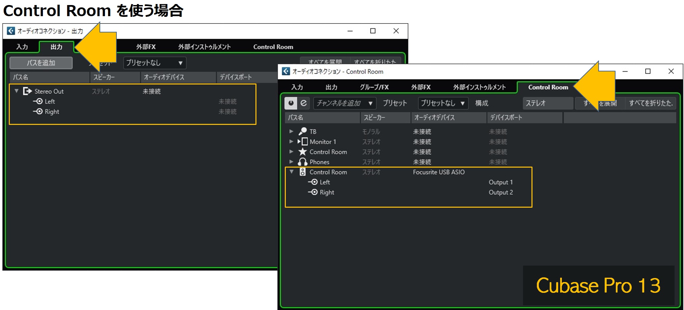The height and width of the screenshot is (310, 684).
Task: Click the デバイスポート column header in Control Room window
Action: 525,117
